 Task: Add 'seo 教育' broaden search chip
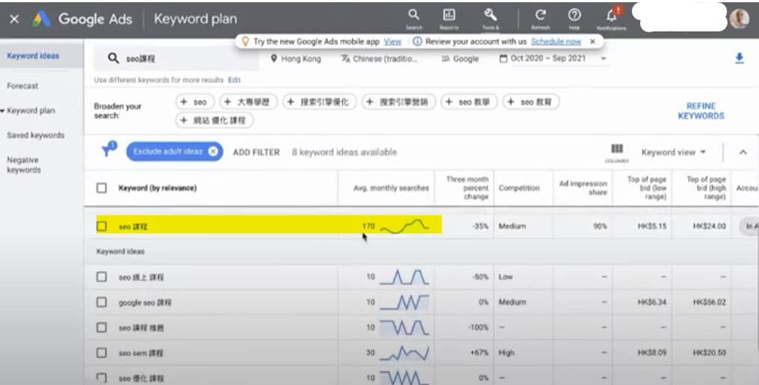click(531, 102)
